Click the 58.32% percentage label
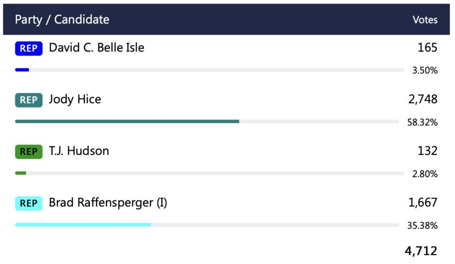Image resolution: width=455 pixels, height=264 pixels. [422, 122]
